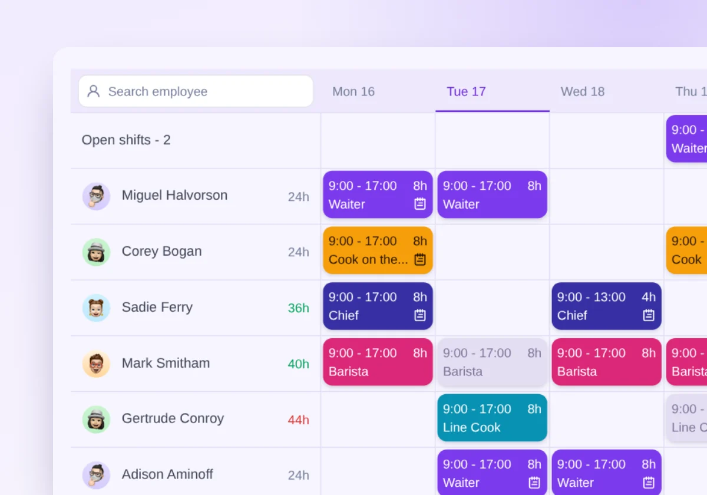The image size is (707, 495).
Task: Select Corey Bogan's name
Action: (161, 251)
